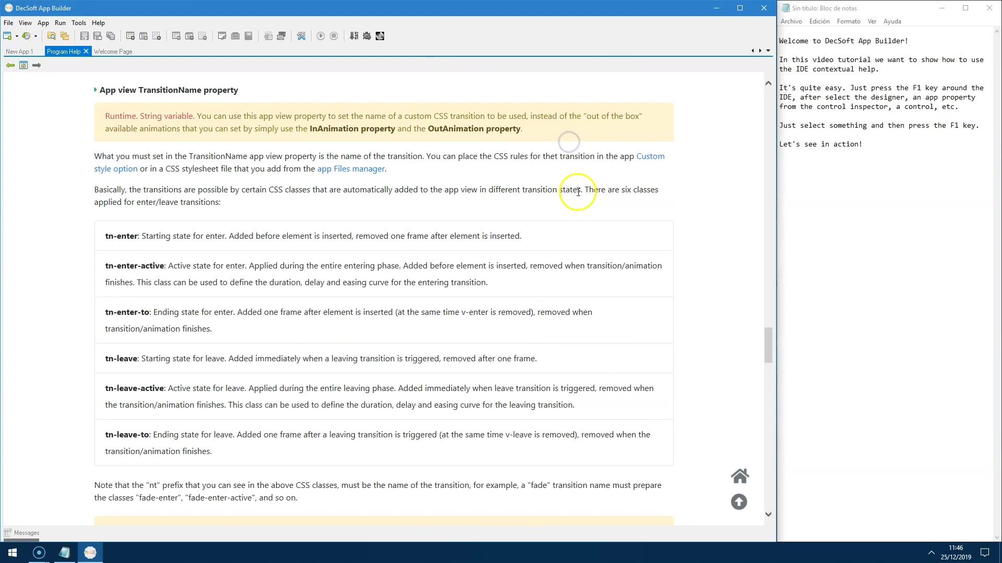Expand the App view TransitionName property heading
This screenshot has height=563, width=1002.
coord(169,90)
